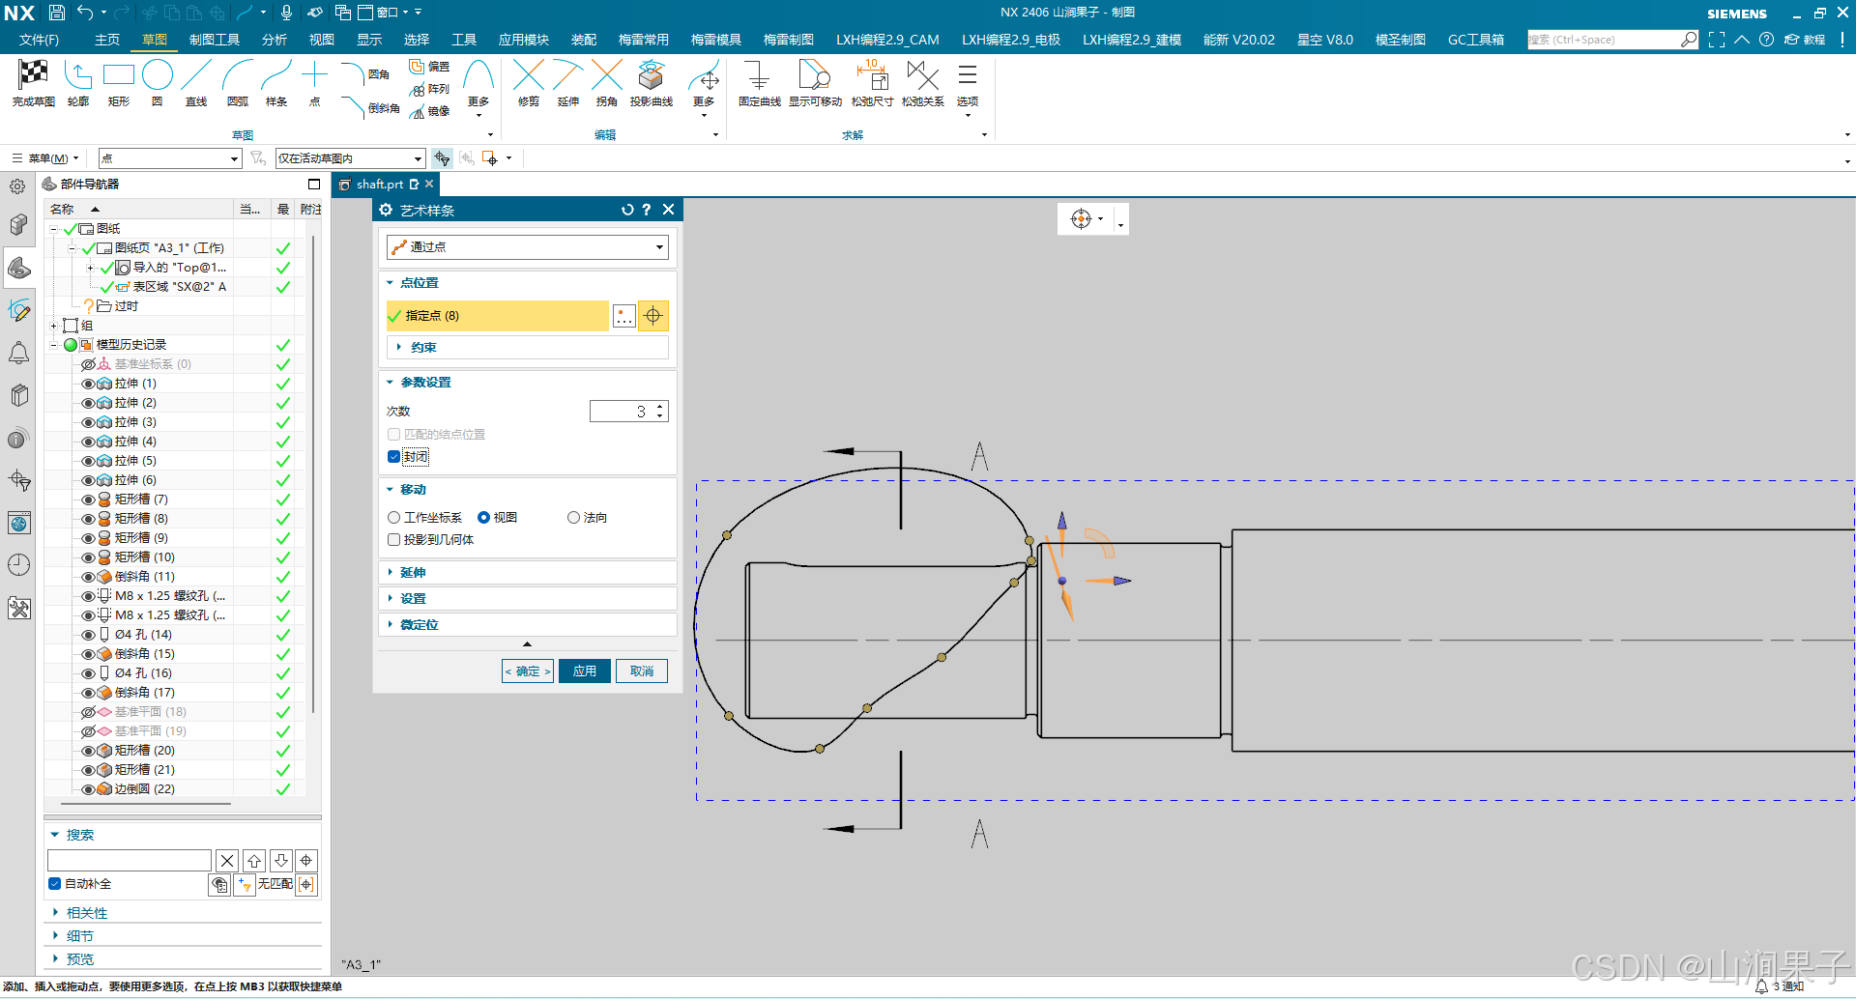Screen dimensions: 1856x999
Task: Reset the Studio Spline dialog
Action: point(627,210)
